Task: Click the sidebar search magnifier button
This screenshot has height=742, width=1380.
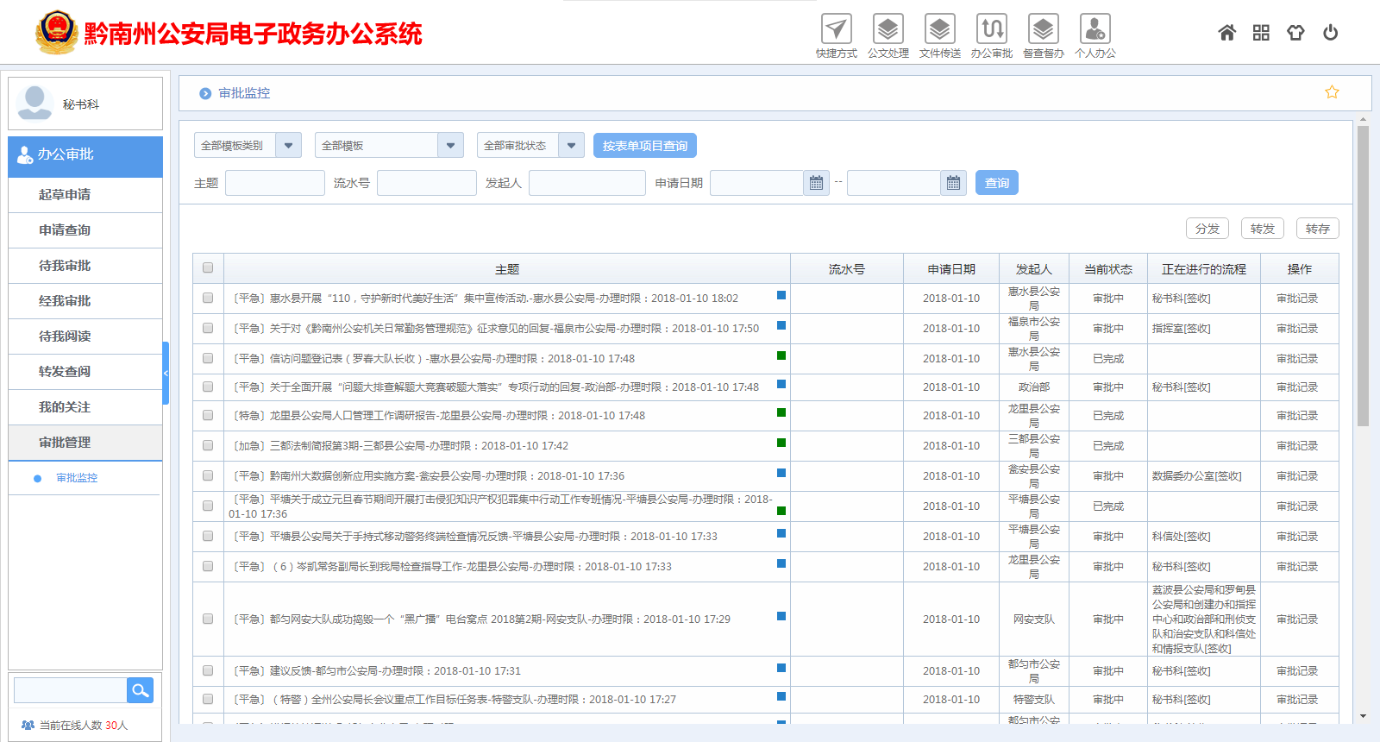Action: (140, 689)
